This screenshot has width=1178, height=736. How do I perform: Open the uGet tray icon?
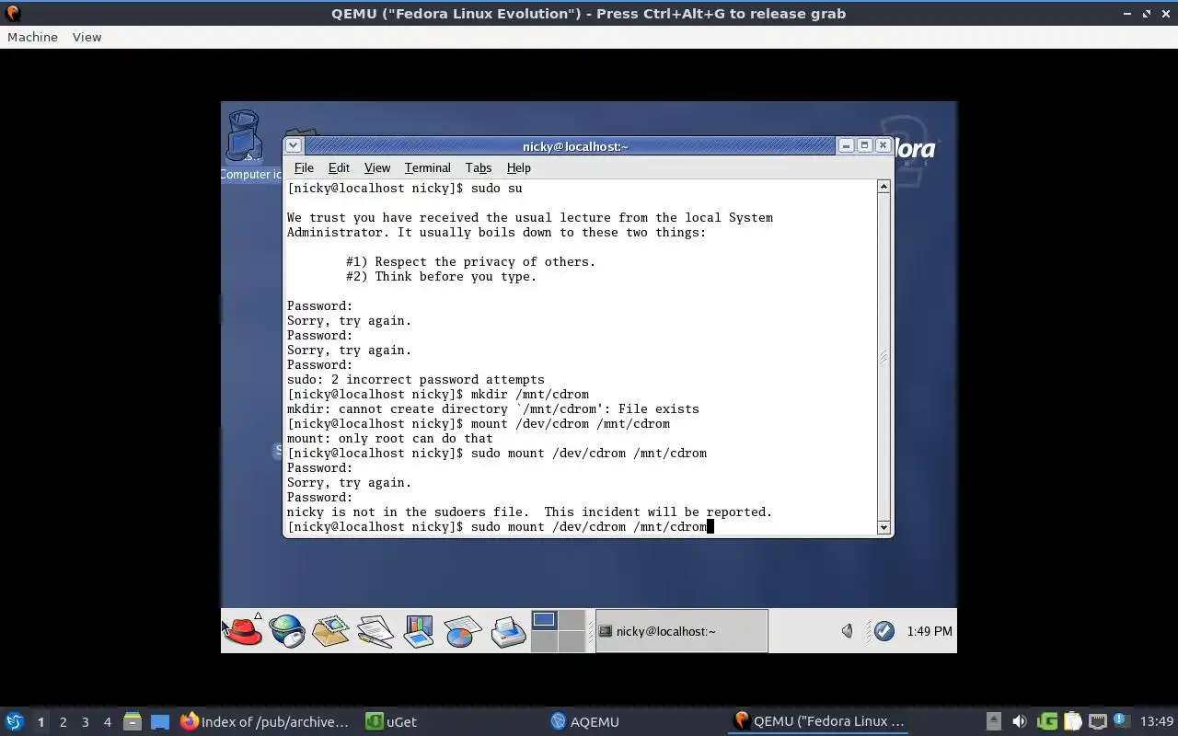point(1046,721)
